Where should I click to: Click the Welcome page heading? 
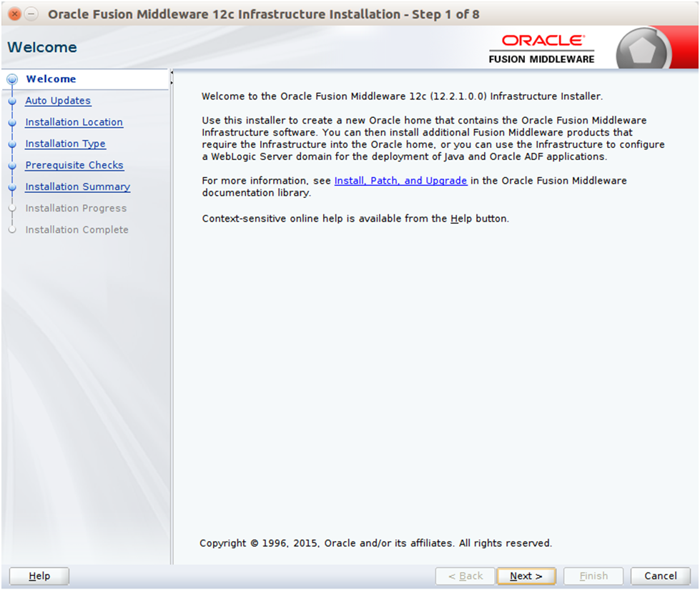pyautogui.click(x=42, y=47)
